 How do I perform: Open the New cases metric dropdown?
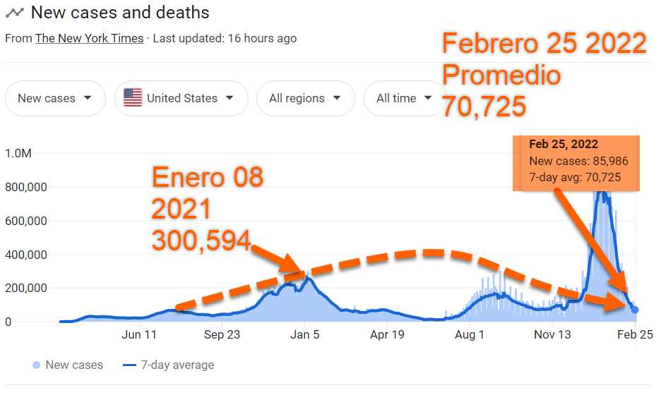(x=55, y=98)
